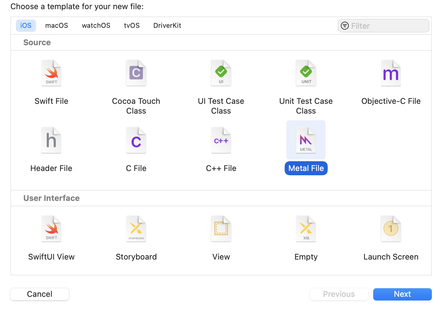Image resolution: width=441 pixels, height=309 pixels.
Task: Select the UI Test Case Class icon
Action: 221,73
